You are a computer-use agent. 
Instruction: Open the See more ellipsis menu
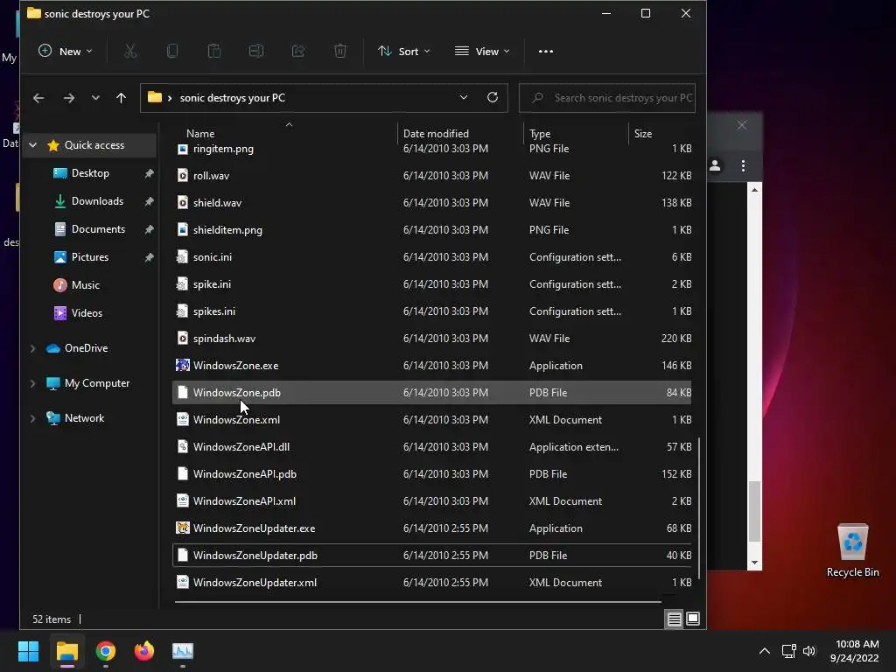546,52
